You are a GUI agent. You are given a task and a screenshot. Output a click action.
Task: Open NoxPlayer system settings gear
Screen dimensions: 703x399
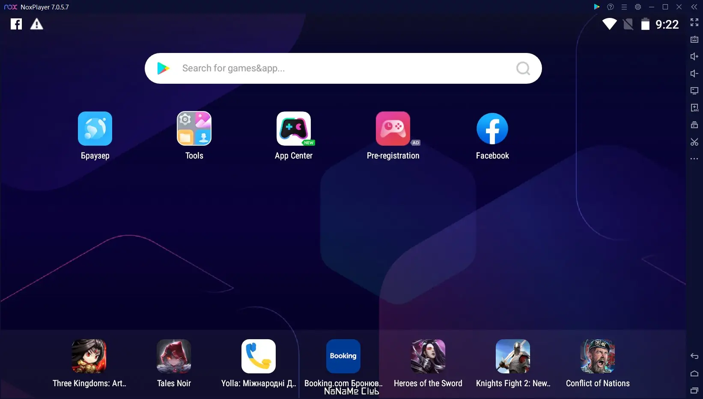click(638, 7)
